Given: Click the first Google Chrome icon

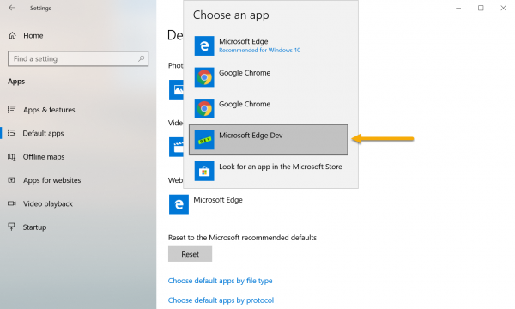Looking at the screenshot, I should (204, 77).
